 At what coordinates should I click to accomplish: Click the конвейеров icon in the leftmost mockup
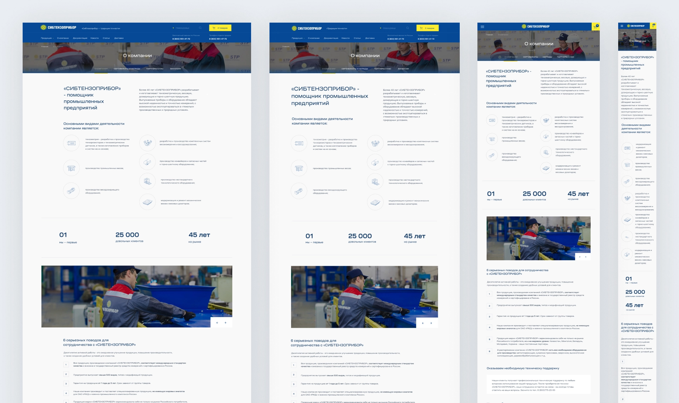[x=147, y=162]
